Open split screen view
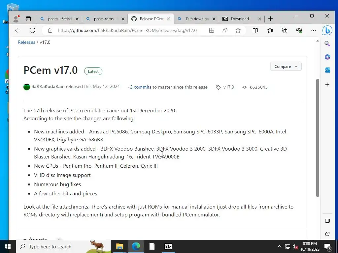 click(255, 30)
